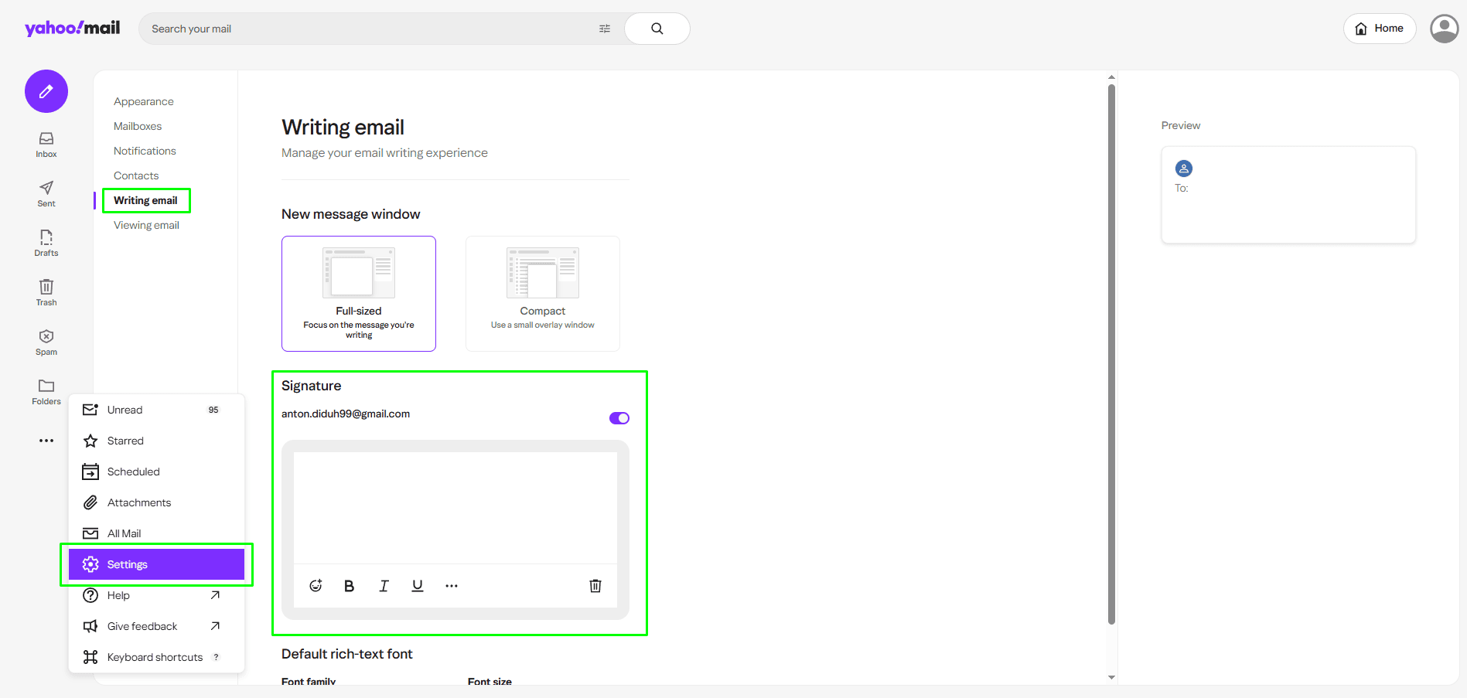The height and width of the screenshot is (698, 1467).
Task: Click the three-dot more icon in left sidebar
Action: pos(46,441)
